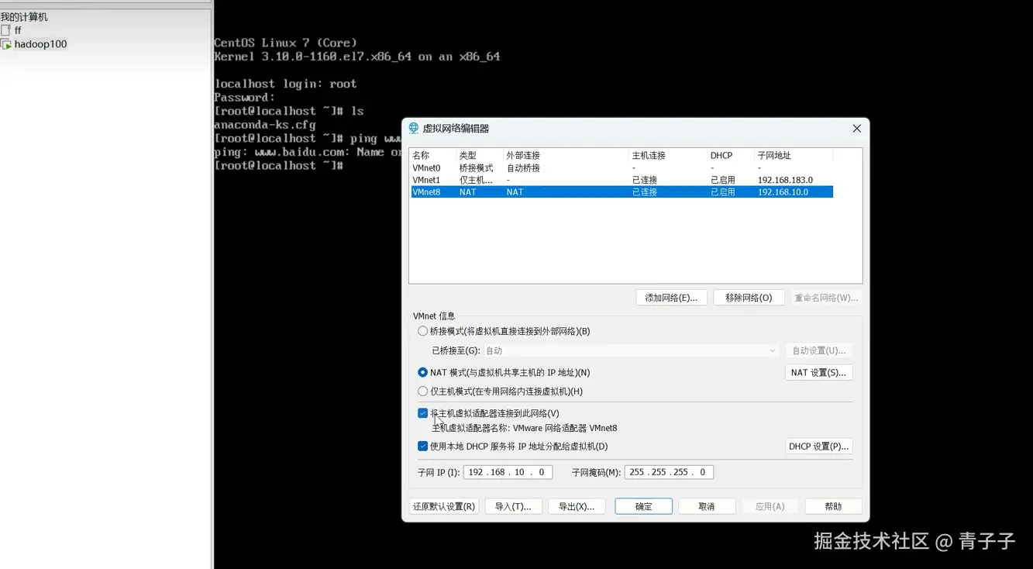Open DHCP 设置(P)... button
The width and height of the screenshot is (1033, 569).
(x=818, y=447)
